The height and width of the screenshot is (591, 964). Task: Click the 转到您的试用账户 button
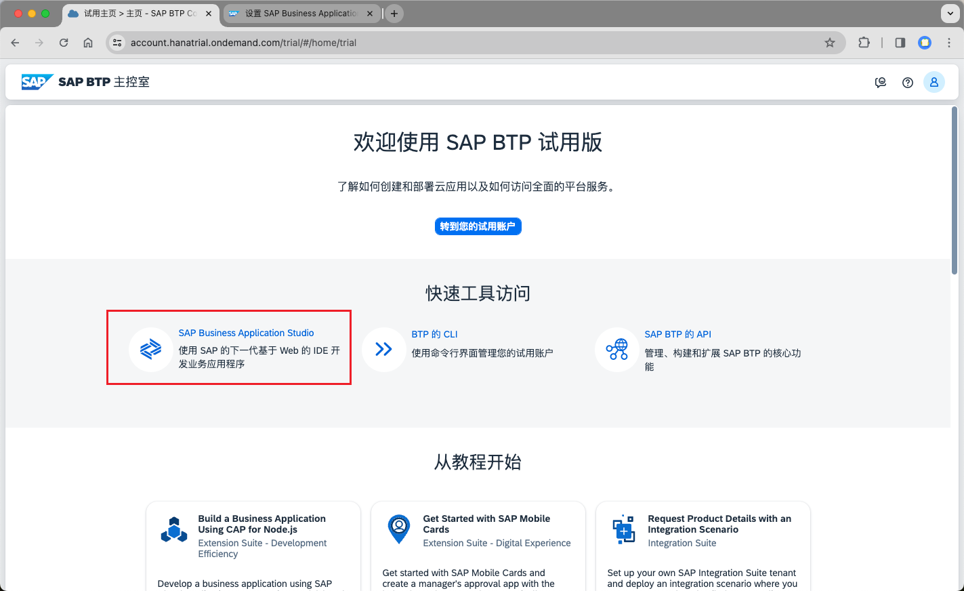[x=478, y=226]
